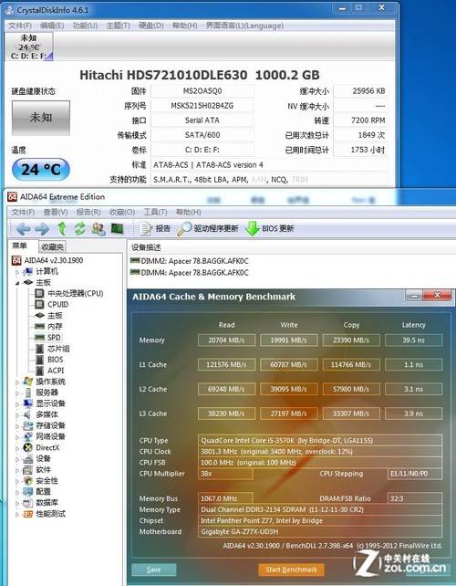Select 中央处理器(CPU) tree item
Viewport: 456px width, 586px height.
[x=69, y=293]
